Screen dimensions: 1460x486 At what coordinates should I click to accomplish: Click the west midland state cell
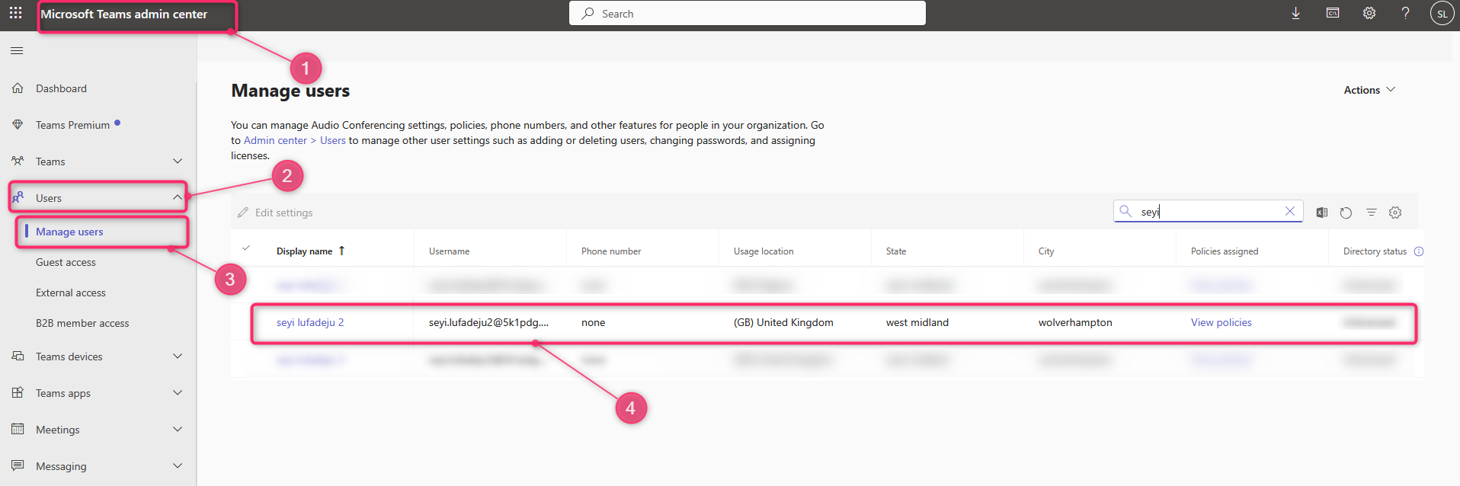coord(917,322)
